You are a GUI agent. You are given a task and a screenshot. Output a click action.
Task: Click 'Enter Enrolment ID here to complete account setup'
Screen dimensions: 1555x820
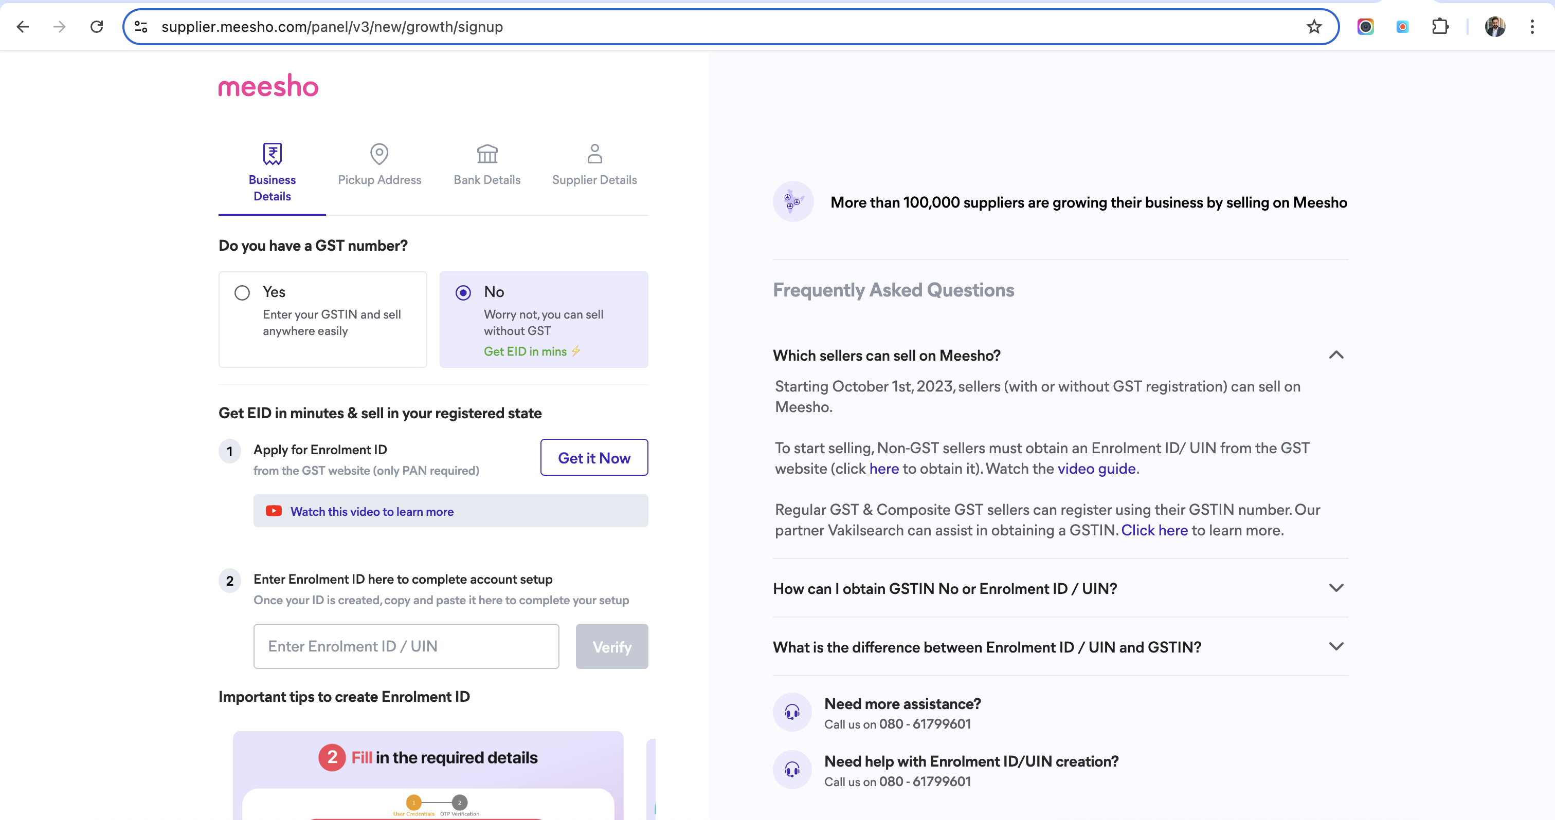[403, 579]
